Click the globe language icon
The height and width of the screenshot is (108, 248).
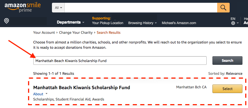[x=233, y=23]
